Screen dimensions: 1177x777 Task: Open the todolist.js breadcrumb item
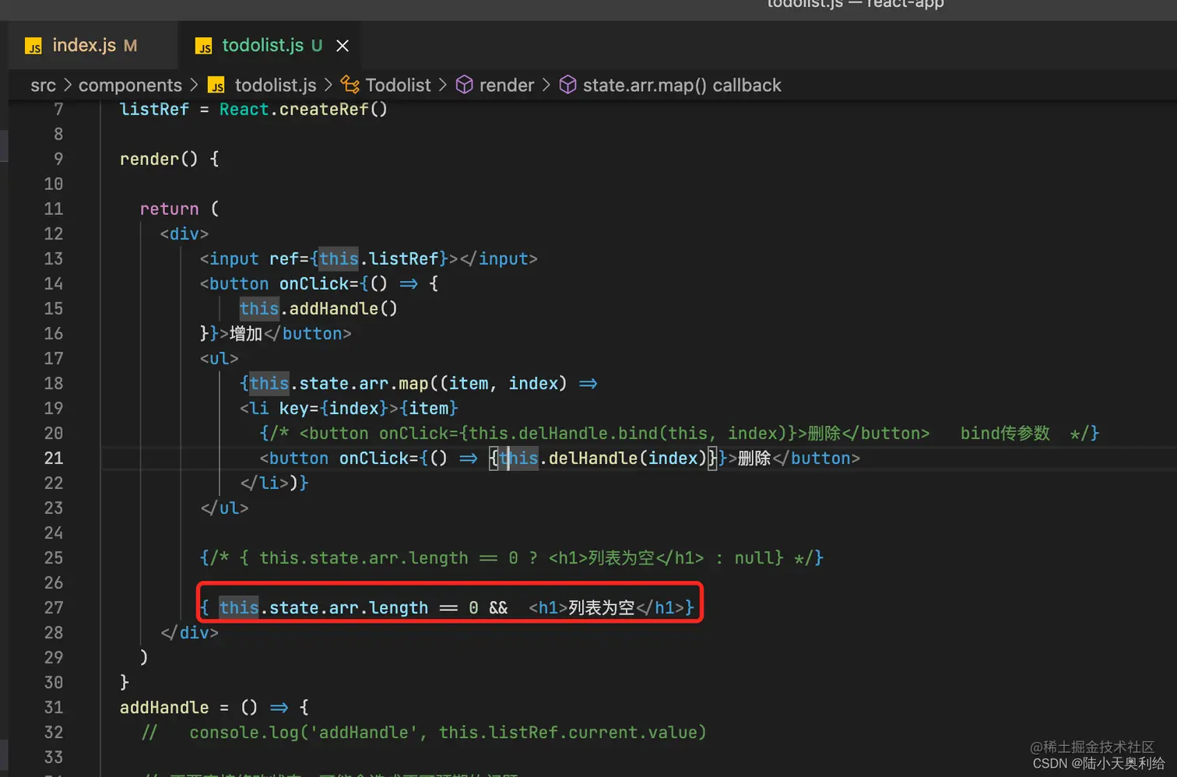coord(276,85)
